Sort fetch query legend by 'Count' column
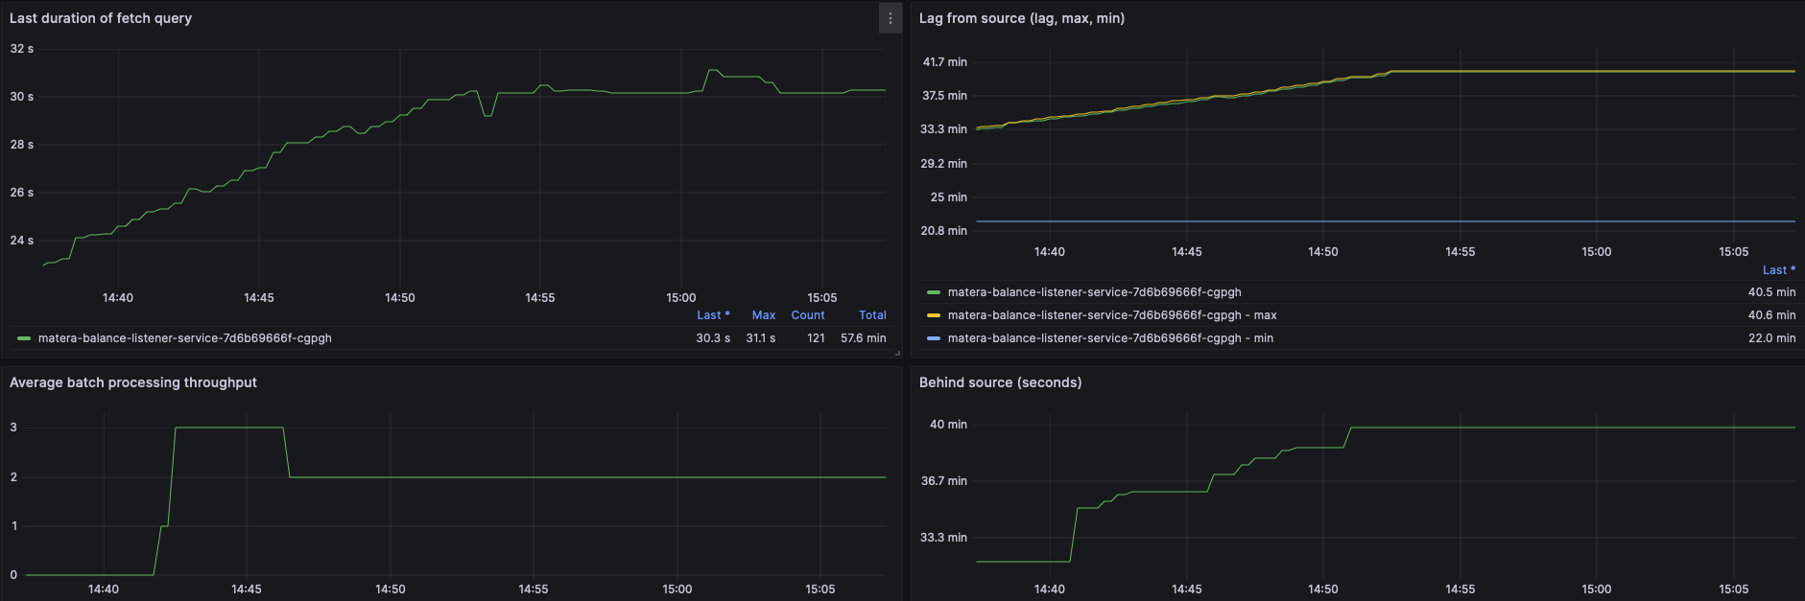This screenshot has width=1805, height=601. [808, 315]
